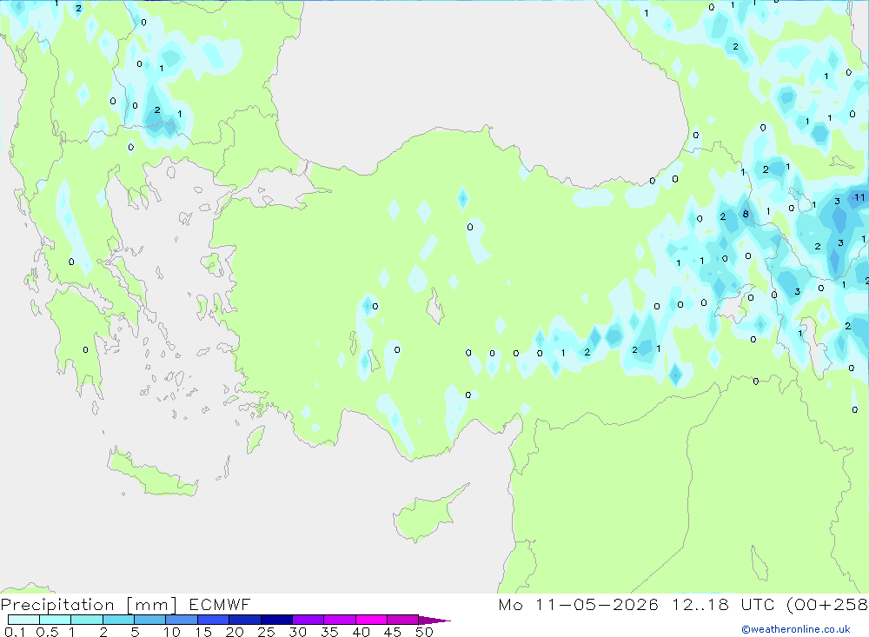Click the legend label '35'
Image resolution: width=869 pixels, height=637 pixels.
coord(329,632)
